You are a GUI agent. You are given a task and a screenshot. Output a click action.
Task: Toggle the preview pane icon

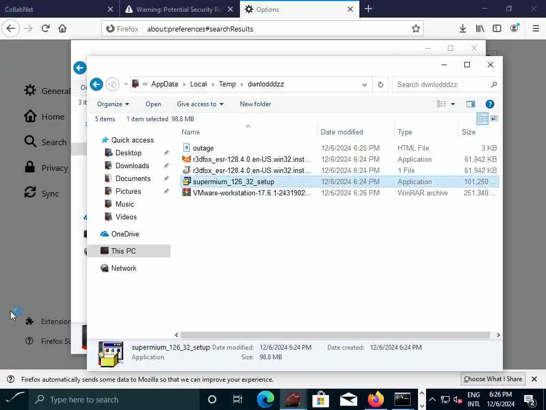click(x=470, y=104)
